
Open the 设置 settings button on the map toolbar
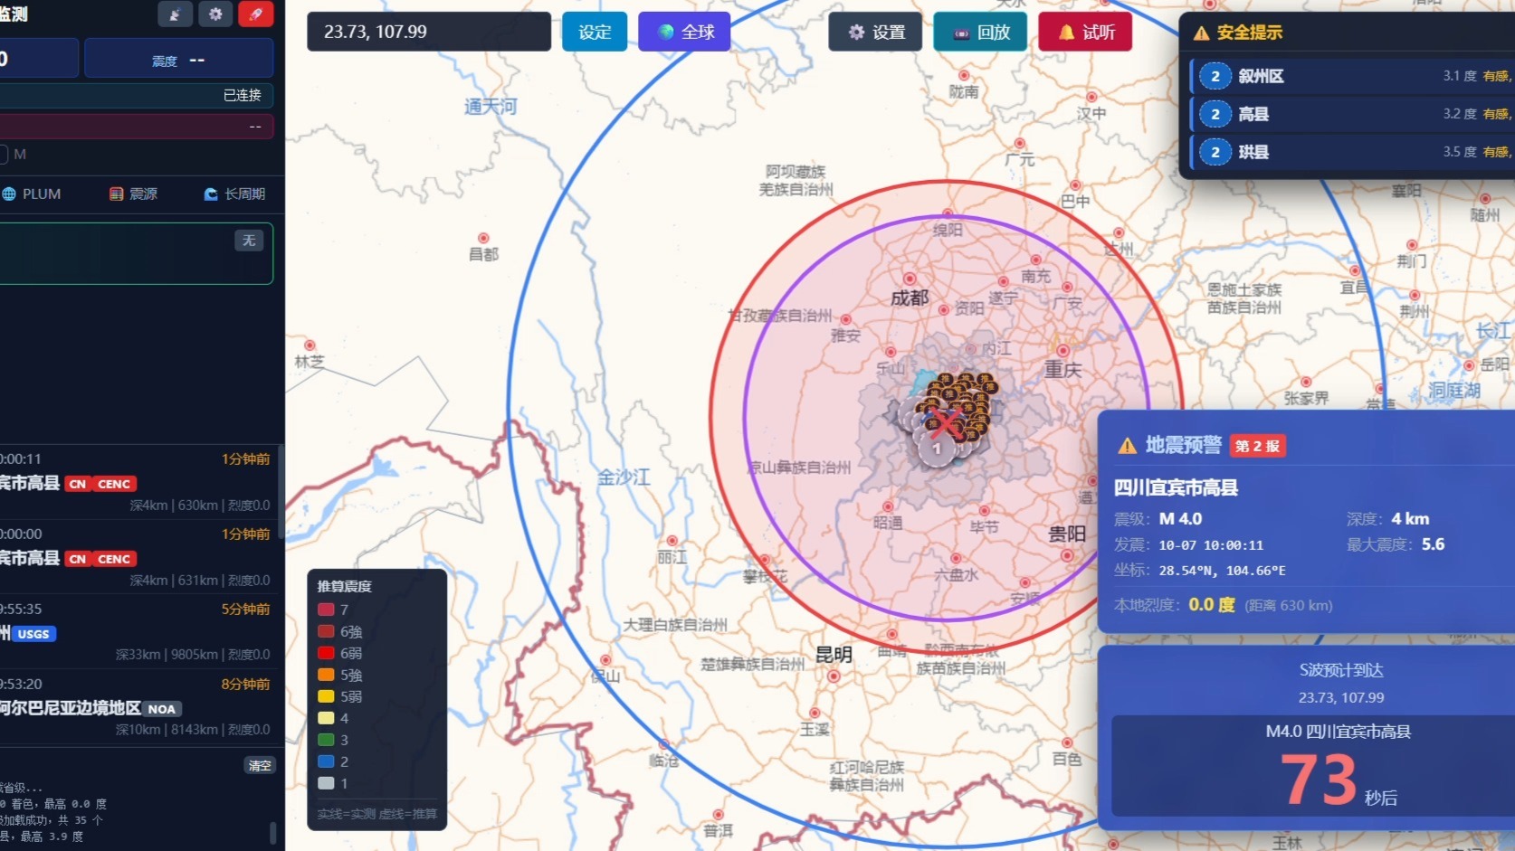click(875, 32)
